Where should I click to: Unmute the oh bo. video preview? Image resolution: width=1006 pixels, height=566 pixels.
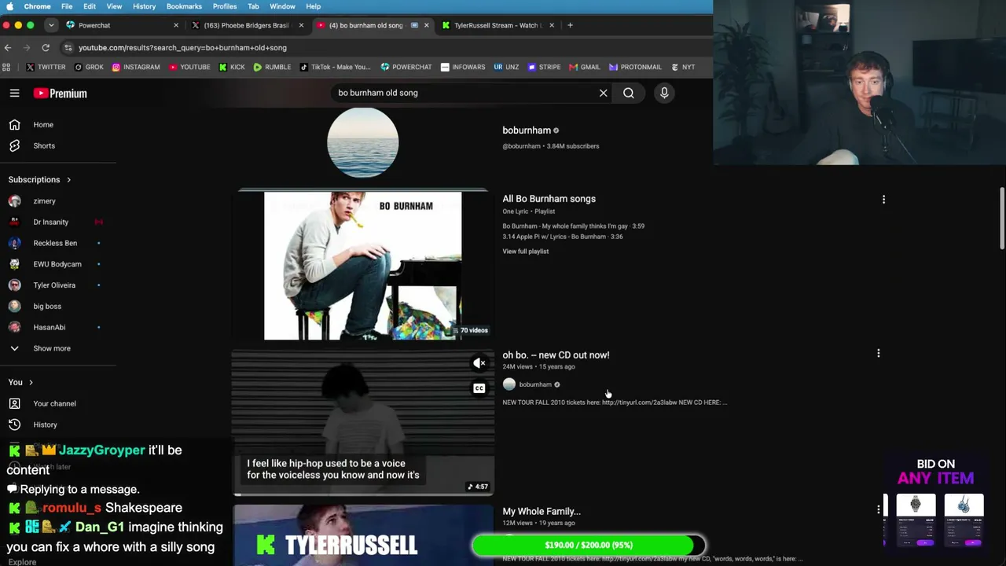point(479,363)
